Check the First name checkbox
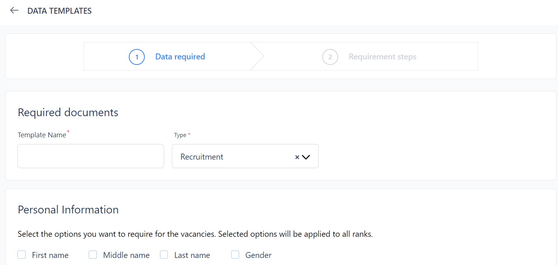 click(22, 255)
